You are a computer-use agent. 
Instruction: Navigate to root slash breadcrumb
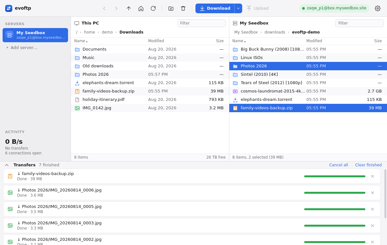point(77,32)
